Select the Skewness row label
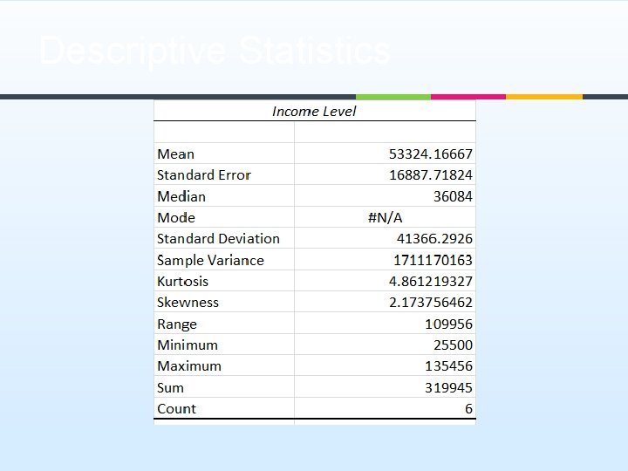Viewport: 628px width, 471px height. (x=188, y=303)
